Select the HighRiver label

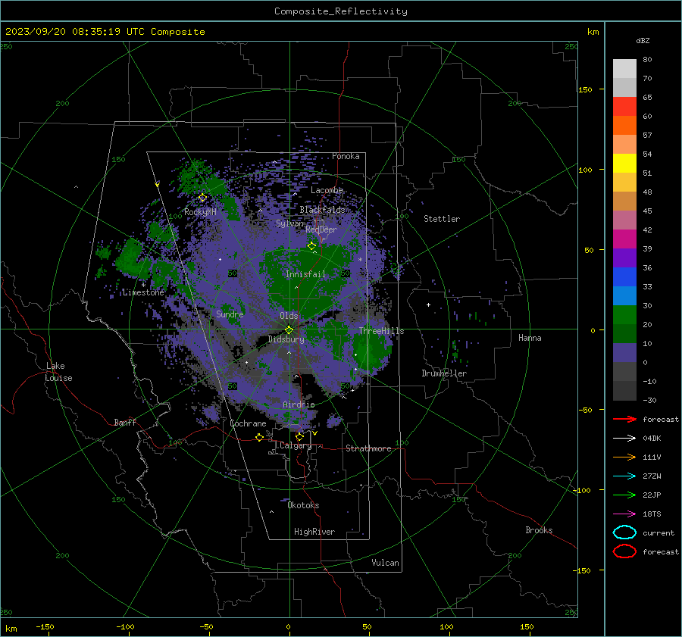click(314, 532)
